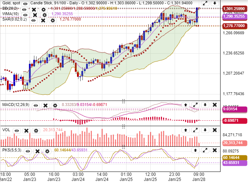Hide the PKS(5;5;3) oscillator
This screenshot has height=182, width=248.
tap(27, 151)
